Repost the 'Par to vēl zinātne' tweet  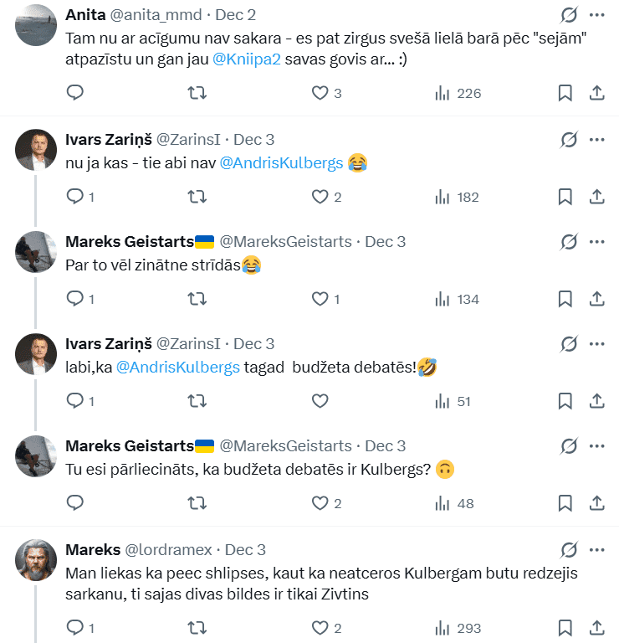(197, 299)
